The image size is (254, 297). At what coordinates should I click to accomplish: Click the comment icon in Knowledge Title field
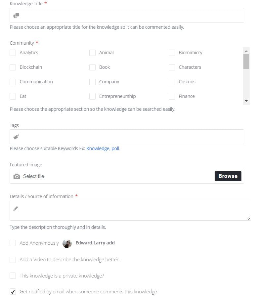point(16,16)
